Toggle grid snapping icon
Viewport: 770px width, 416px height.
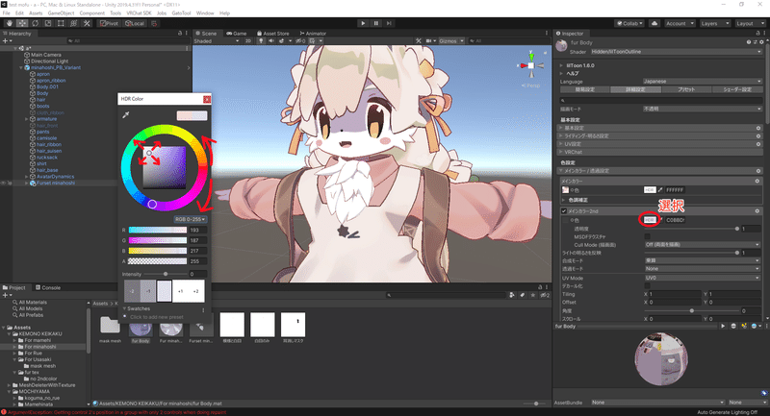[154, 23]
